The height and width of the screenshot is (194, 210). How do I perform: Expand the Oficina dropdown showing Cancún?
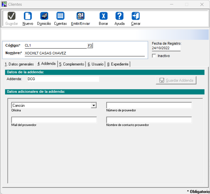tap(94, 105)
